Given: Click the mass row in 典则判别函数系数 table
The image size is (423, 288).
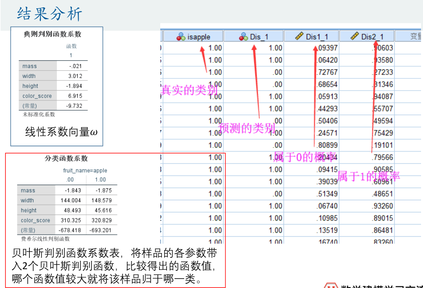Looking at the screenshot, I should click(53, 66).
